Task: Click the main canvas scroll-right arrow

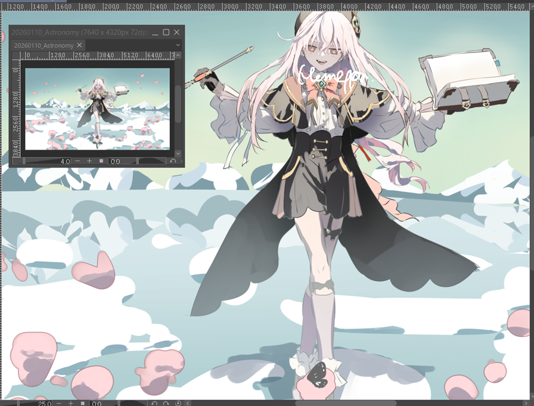Action: coord(525,403)
